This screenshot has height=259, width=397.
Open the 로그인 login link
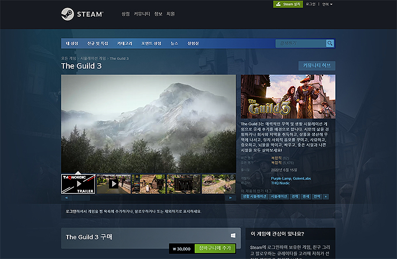[311, 4]
